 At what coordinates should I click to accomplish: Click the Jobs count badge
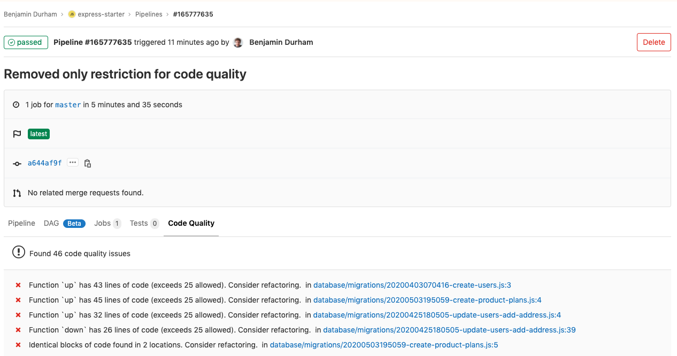pos(117,224)
